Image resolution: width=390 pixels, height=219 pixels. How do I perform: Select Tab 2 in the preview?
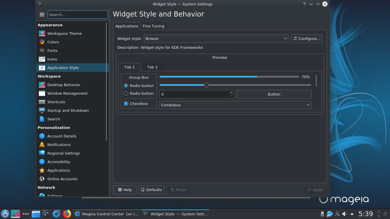tap(152, 67)
